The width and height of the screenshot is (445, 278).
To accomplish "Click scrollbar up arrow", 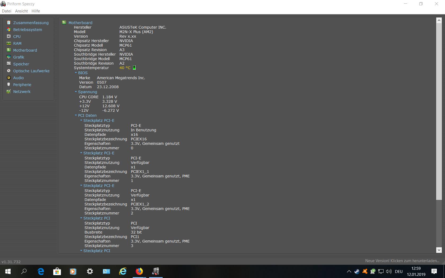I will pos(439,20).
